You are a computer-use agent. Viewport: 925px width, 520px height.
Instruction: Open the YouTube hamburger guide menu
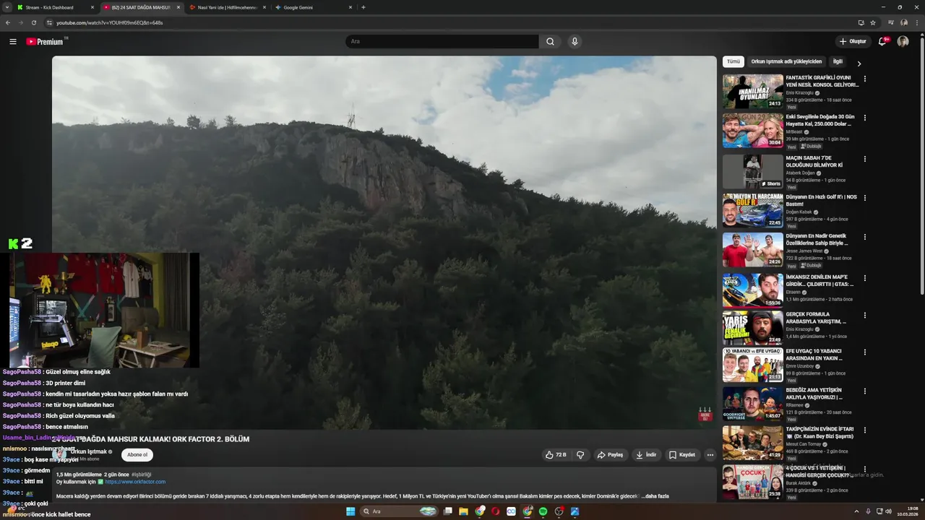(x=13, y=41)
